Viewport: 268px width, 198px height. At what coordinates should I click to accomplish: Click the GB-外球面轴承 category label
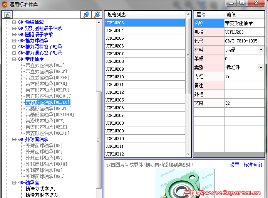[33, 139]
